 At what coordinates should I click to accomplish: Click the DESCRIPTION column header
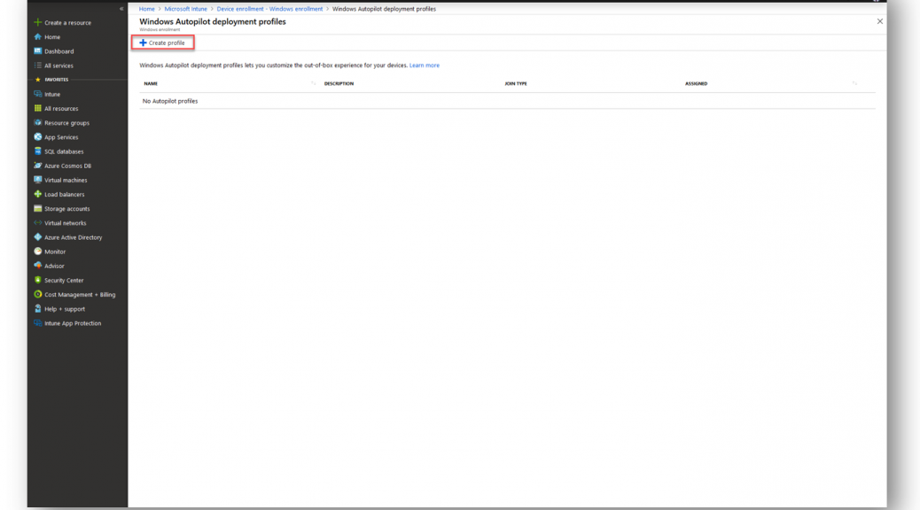click(x=339, y=83)
